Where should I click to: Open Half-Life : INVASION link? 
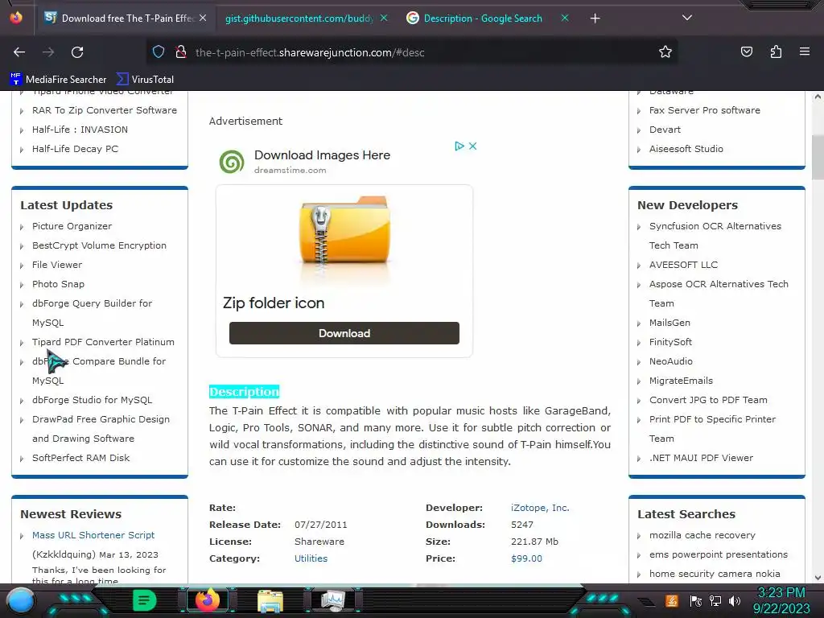click(x=80, y=130)
